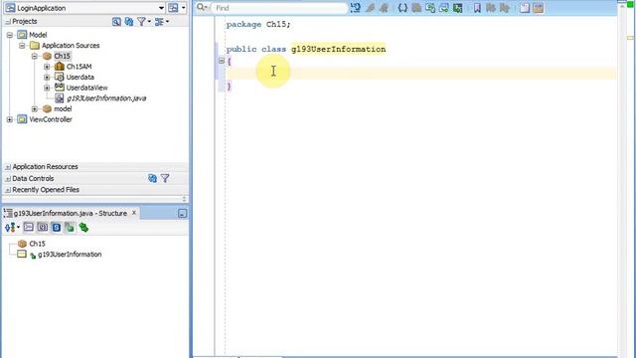Open the Projects filter funnel
Viewport: 636px width, 358px height.
click(x=141, y=22)
